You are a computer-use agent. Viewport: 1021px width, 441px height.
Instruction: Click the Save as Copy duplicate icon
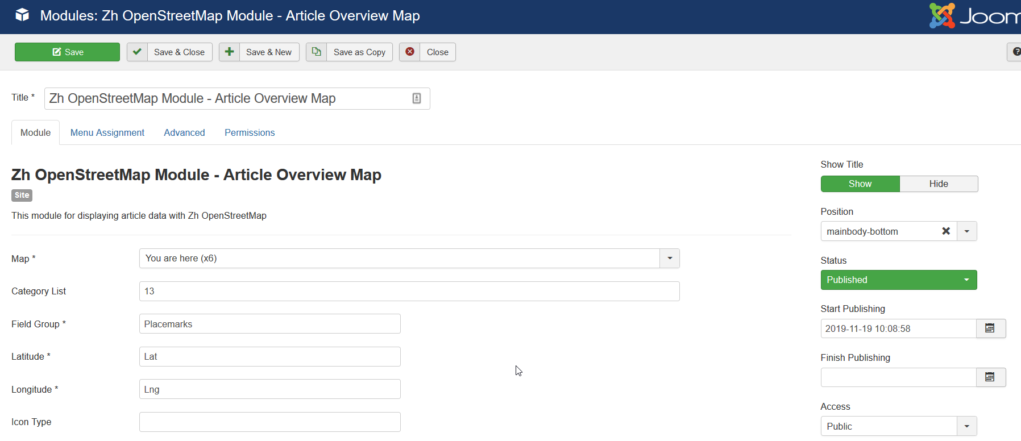(x=317, y=52)
